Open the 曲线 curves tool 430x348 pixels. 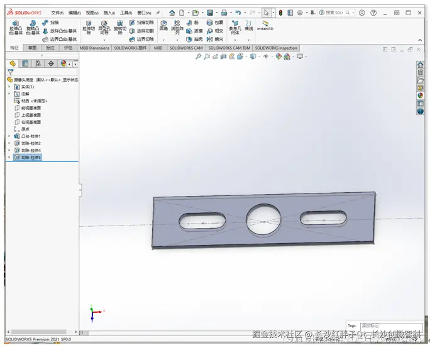(x=249, y=26)
